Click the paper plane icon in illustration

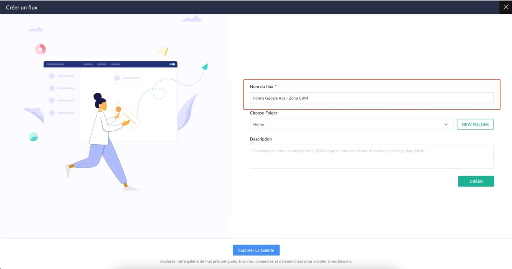click(x=205, y=67)
